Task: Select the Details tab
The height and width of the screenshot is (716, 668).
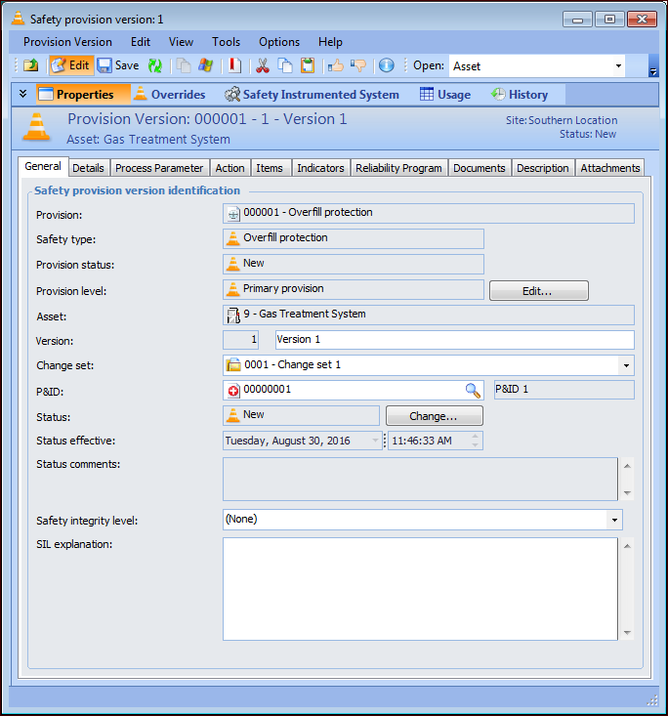Action: coord(88,168)
